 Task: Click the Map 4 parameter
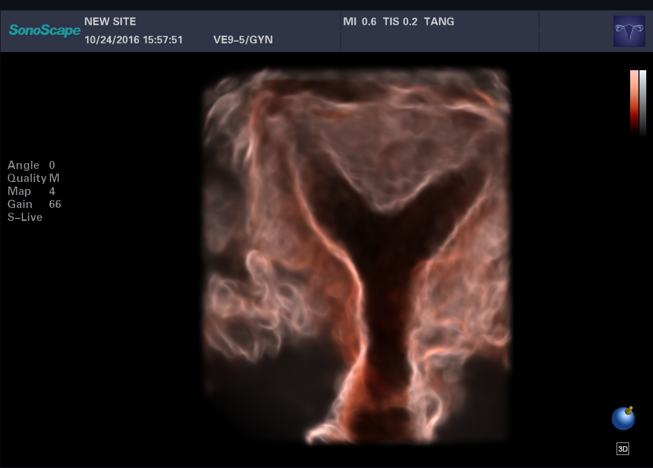click(31, 191)
